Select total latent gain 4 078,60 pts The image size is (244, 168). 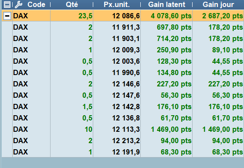point(171,16)
